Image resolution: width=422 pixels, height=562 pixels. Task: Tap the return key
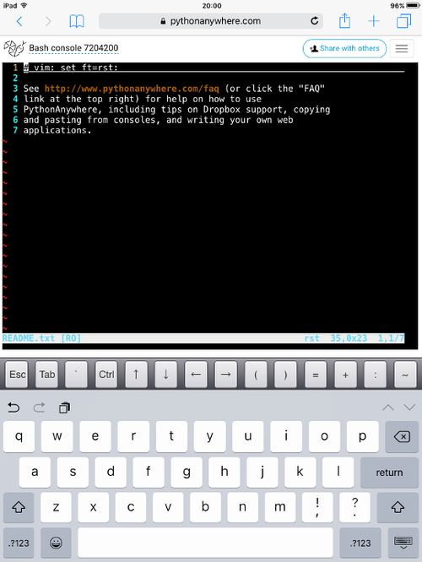click(389, 473)
